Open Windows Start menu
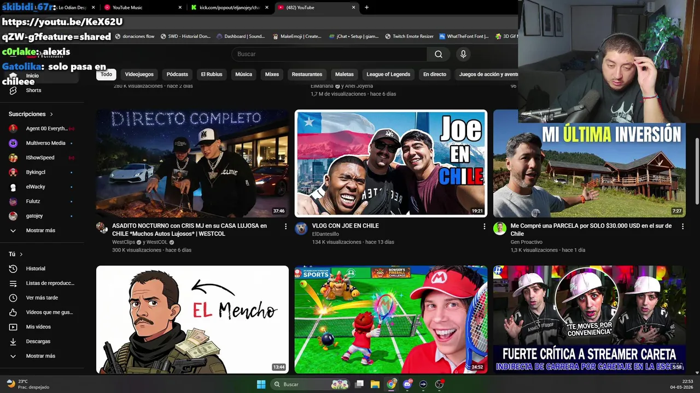This screenshot has width=700, height=393. 261,384
